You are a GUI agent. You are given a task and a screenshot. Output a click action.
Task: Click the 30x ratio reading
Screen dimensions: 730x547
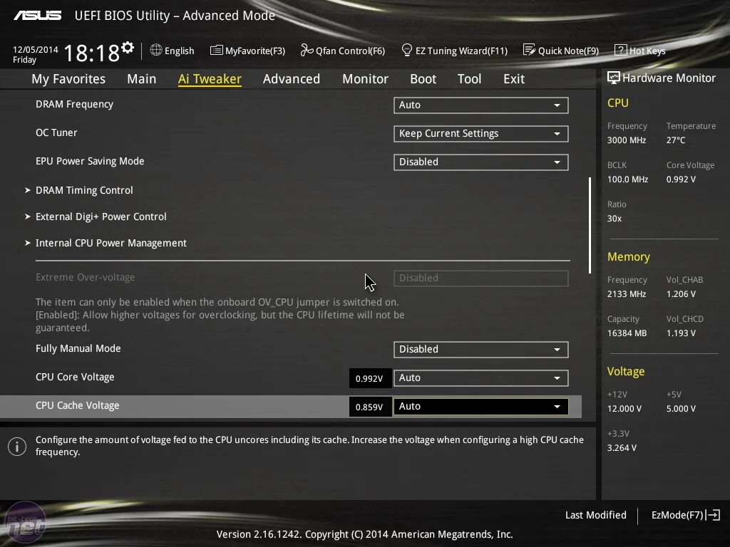pyautogui.click(x=614, y=218)
